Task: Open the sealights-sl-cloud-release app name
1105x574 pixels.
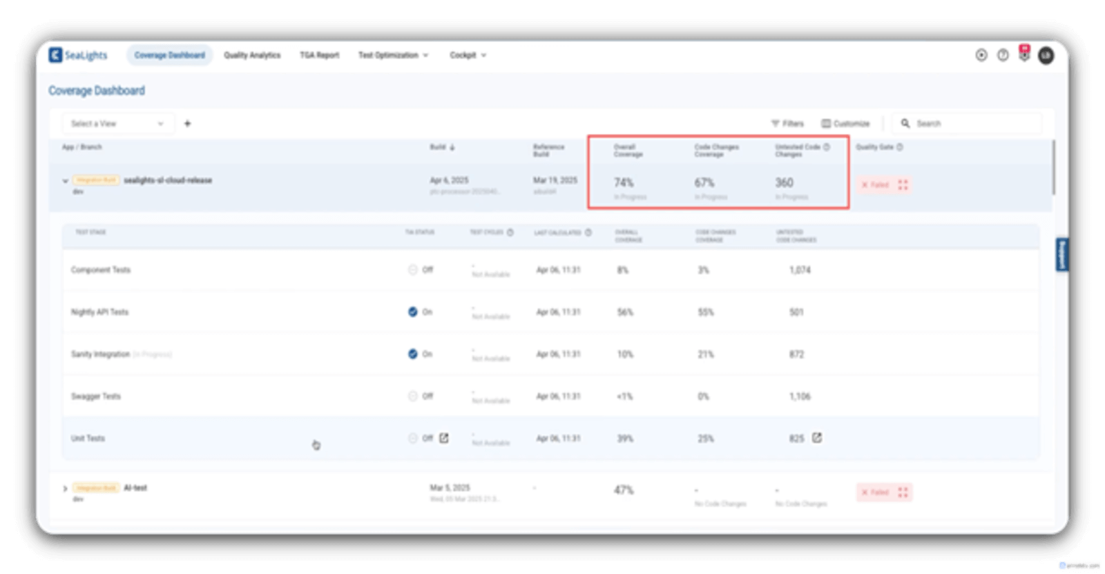Action: click(x=168, y=180)
